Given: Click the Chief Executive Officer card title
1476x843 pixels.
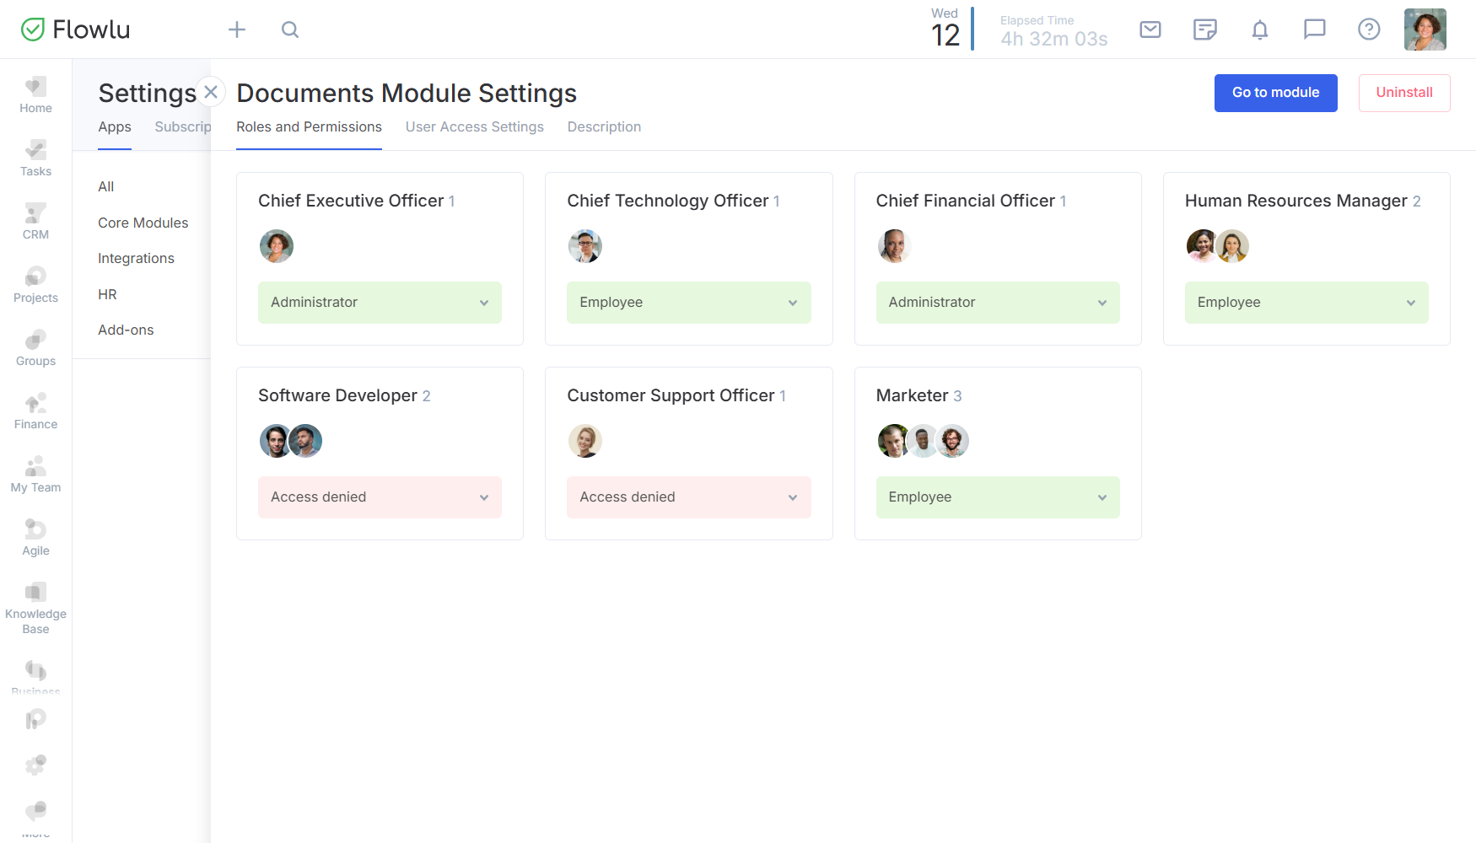Looking at the screenshot, I should pyautogui.click(x=351, y=201).
